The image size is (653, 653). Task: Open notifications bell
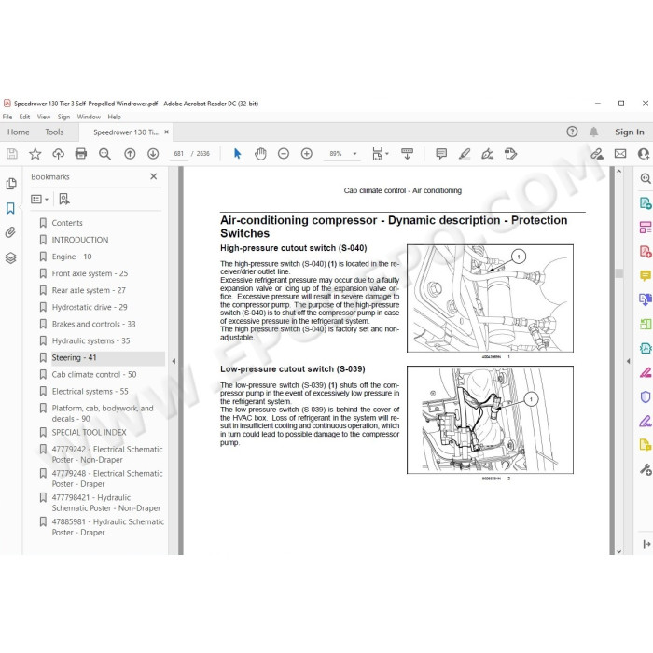coord(594,132)
